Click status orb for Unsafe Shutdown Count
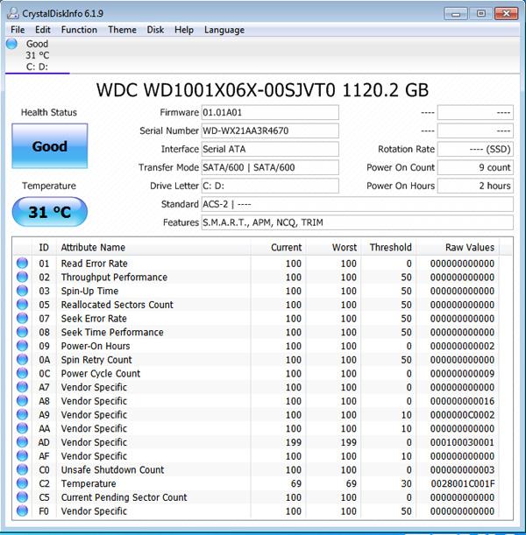This screenshot has width=526, height=535. 22,469
